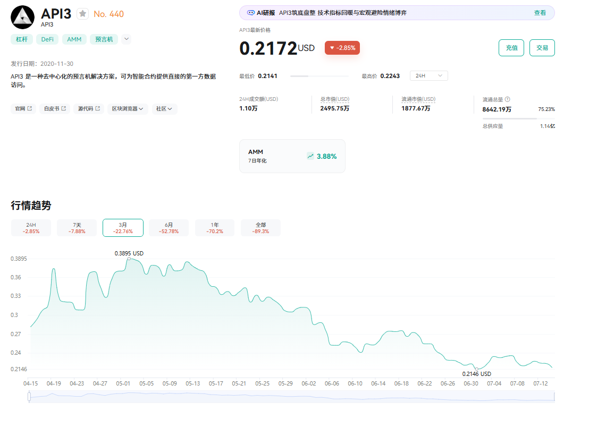Click the 发行日期 2020-11-30 text
The width and height of the screenshot is (589, 428).
(x=42, y=64)
